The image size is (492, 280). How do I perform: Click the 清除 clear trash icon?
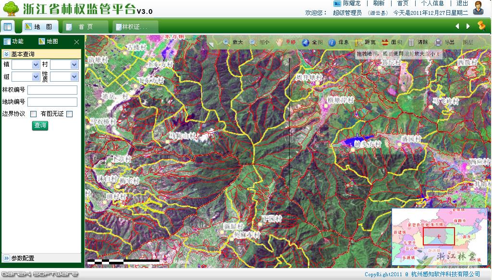(x=412, y=42)
